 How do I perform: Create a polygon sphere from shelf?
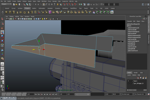pos(6,12)
